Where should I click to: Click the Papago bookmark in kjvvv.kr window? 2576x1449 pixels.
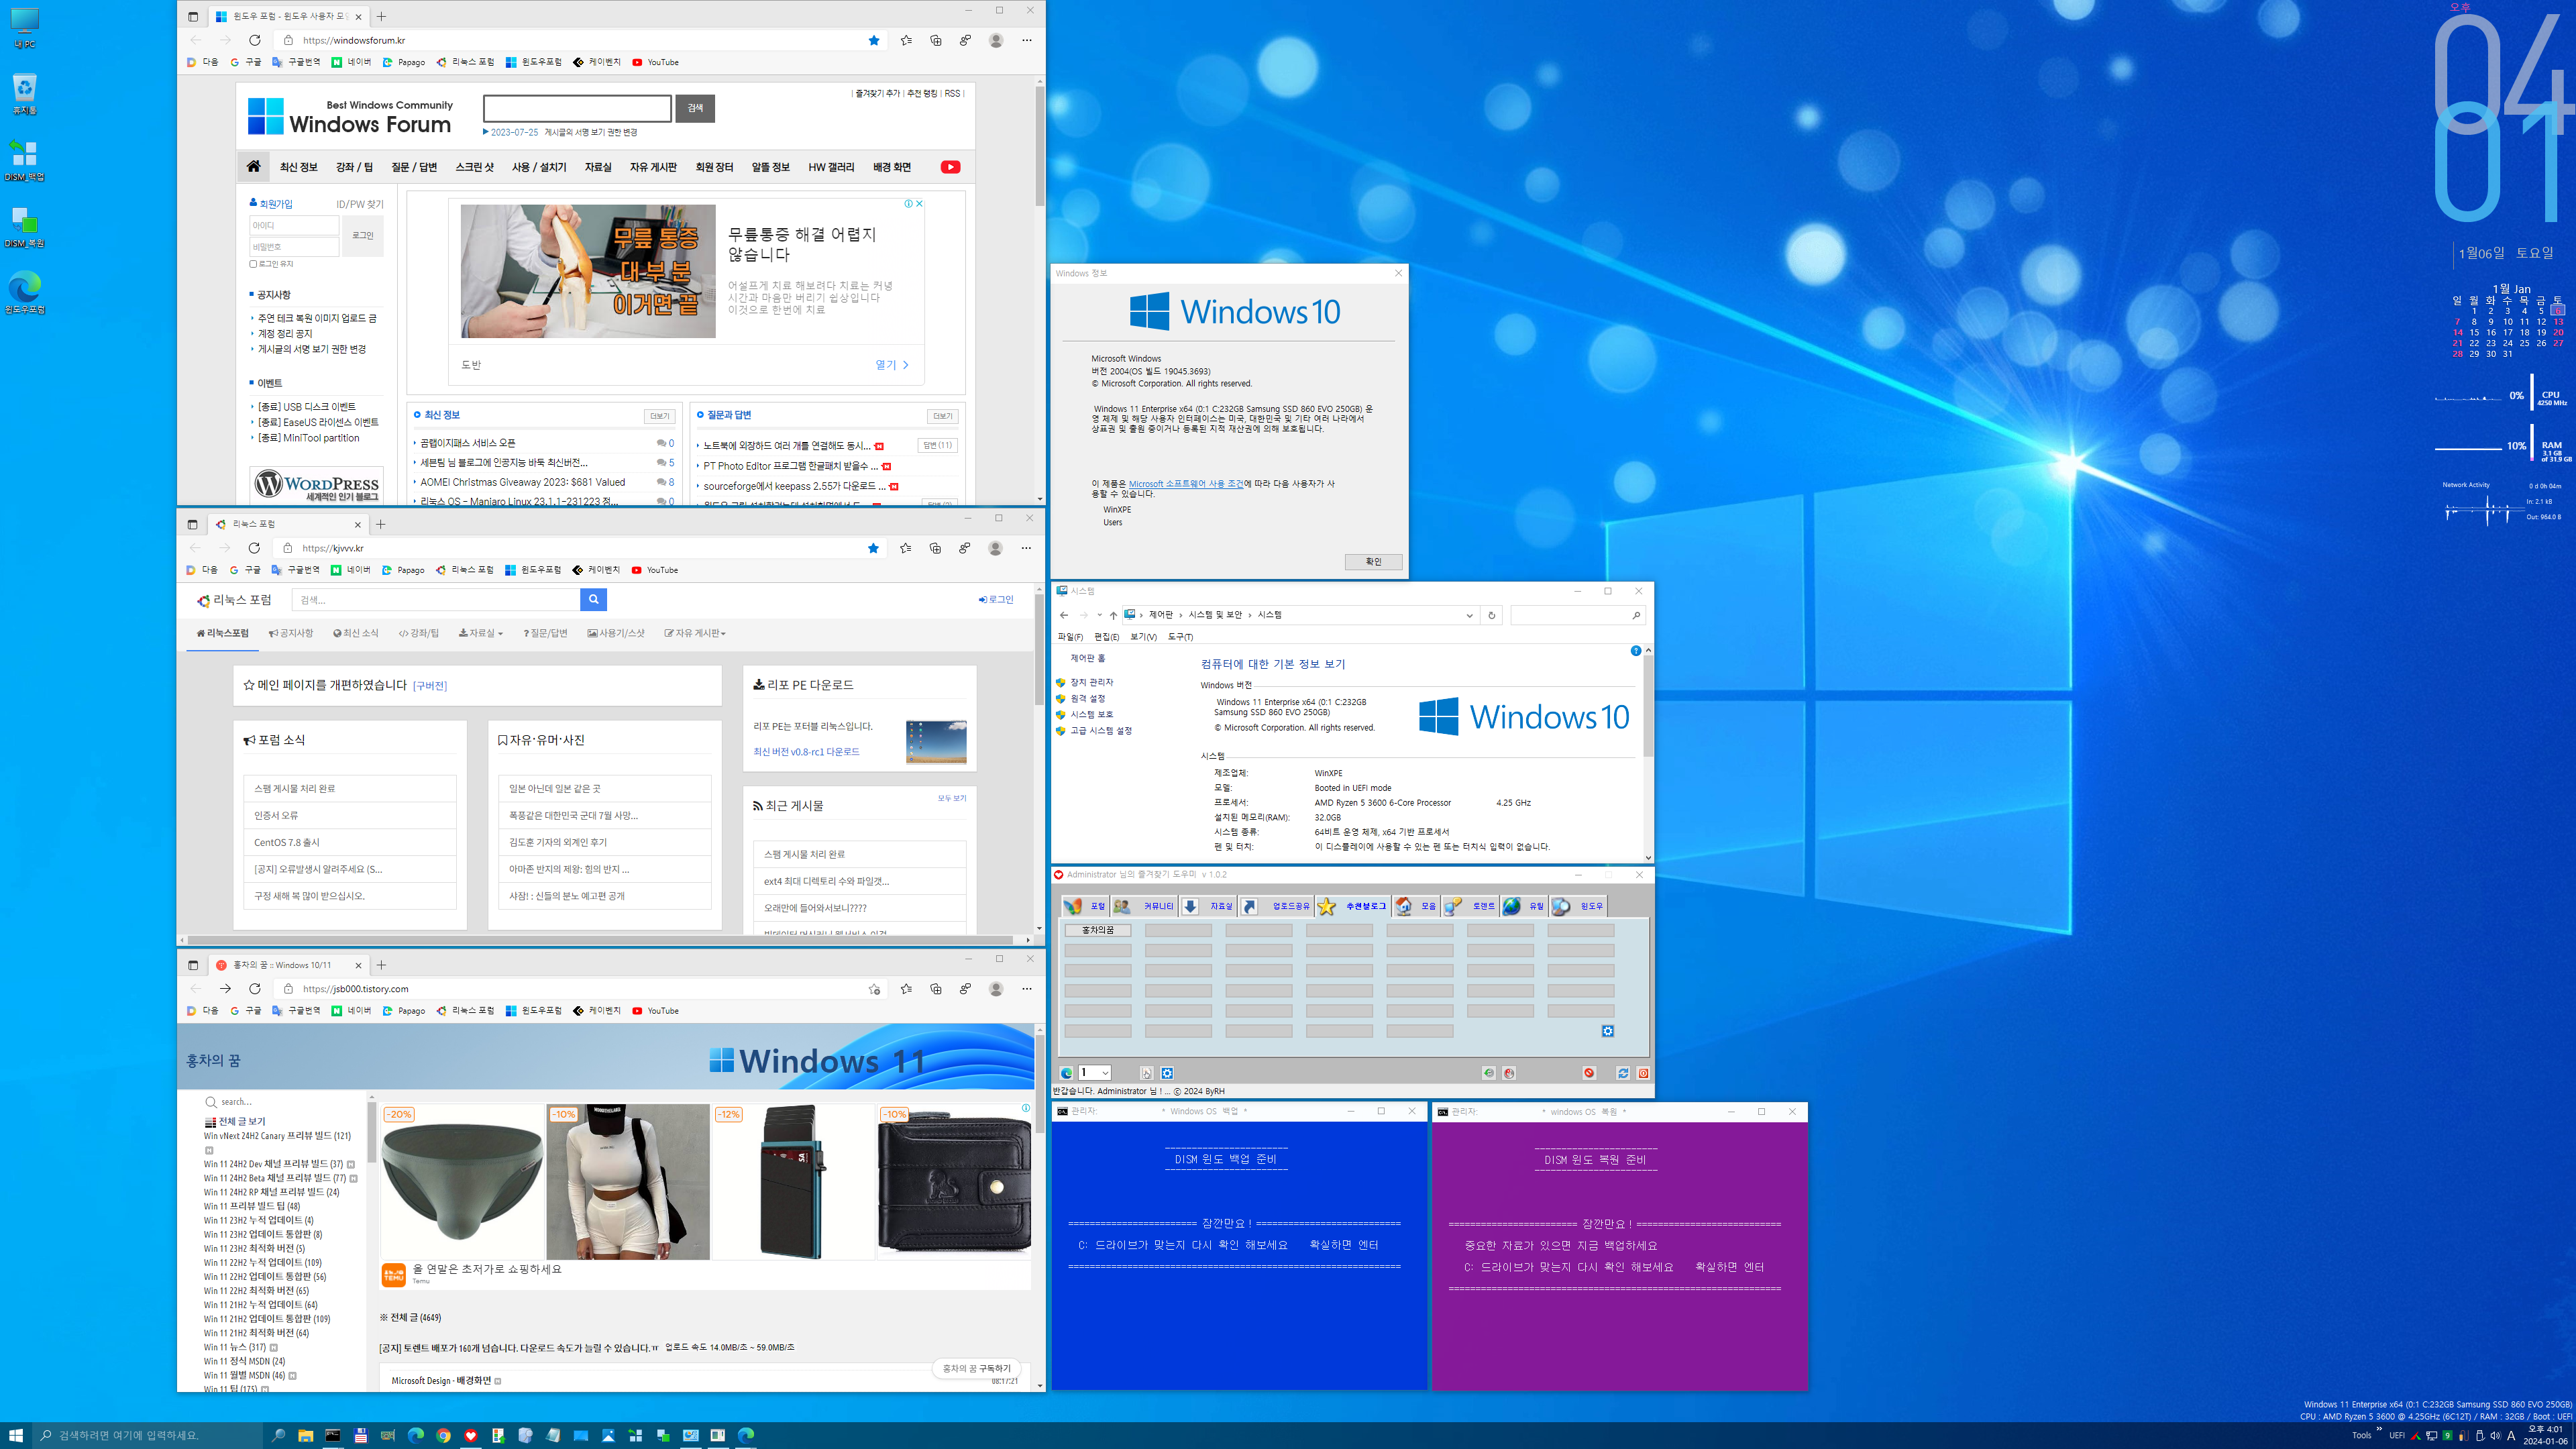coord(403,570)
